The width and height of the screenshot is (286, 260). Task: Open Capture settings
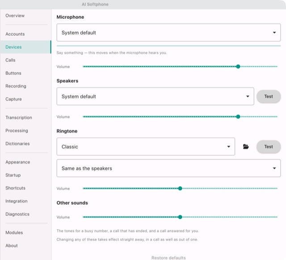[x=26, y=99]
